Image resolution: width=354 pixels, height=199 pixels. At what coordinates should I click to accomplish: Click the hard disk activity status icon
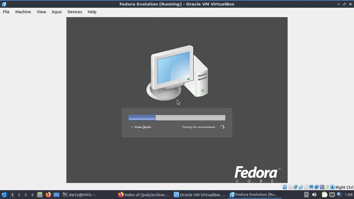(285, 187)
